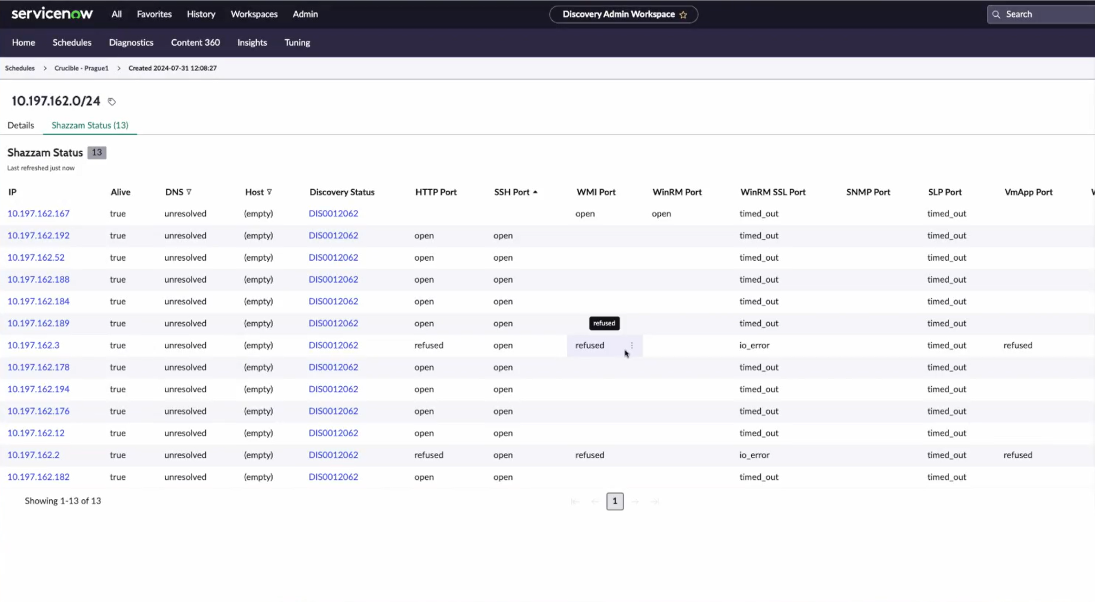The width and height of the screenshot is (1095, 602).
Task: Open the kebab menu on the refused WMI cell
Action: pos(631,345)
